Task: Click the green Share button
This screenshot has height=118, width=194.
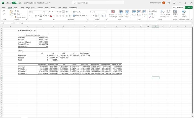Action: pos(188,7)
